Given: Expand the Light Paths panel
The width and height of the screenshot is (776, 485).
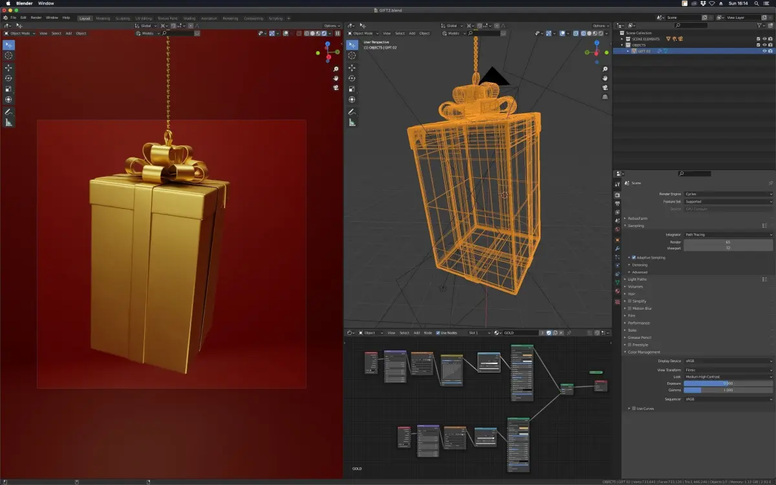Looking at the screenshot, I should 637,279.
